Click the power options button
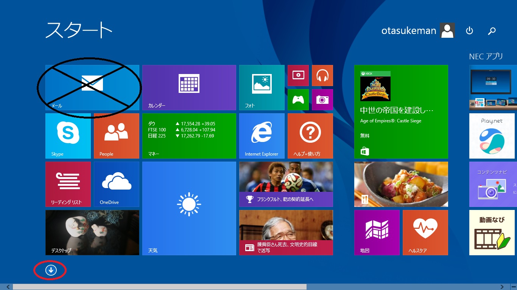517x290 pixels. (470, 31)
